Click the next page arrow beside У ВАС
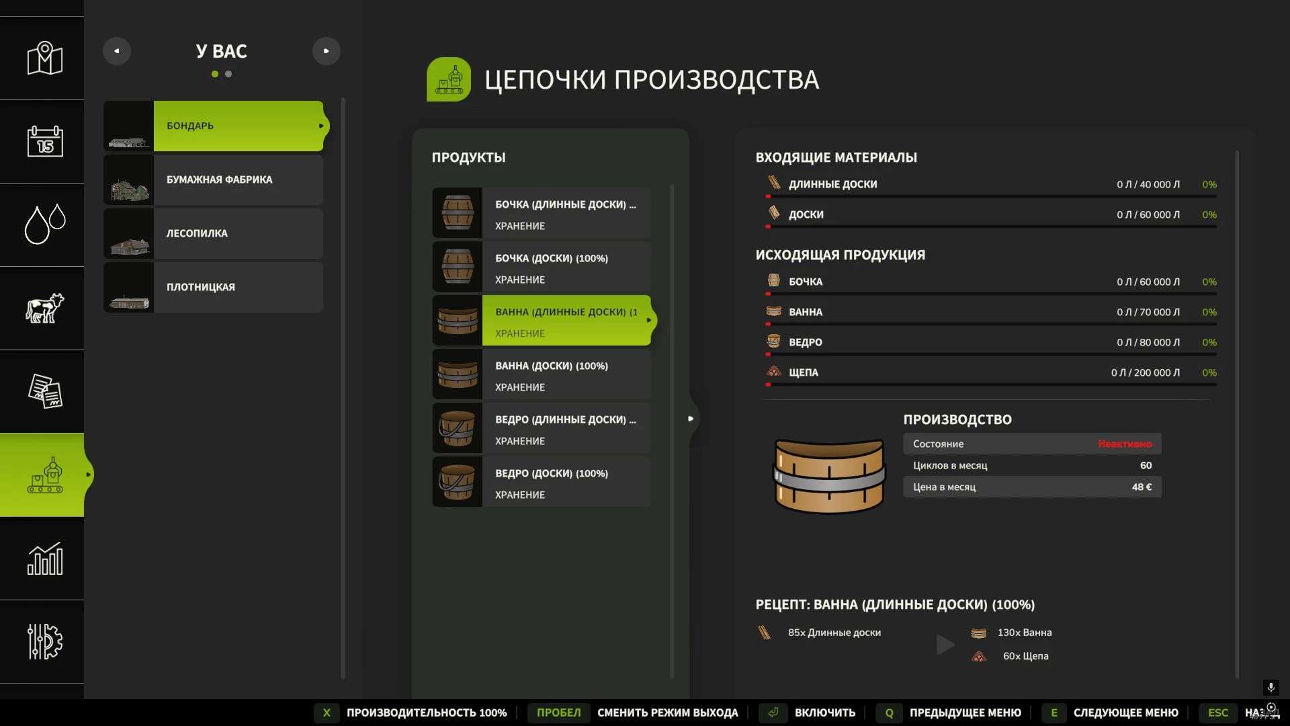1290x726 pixels. coord(326,51)
